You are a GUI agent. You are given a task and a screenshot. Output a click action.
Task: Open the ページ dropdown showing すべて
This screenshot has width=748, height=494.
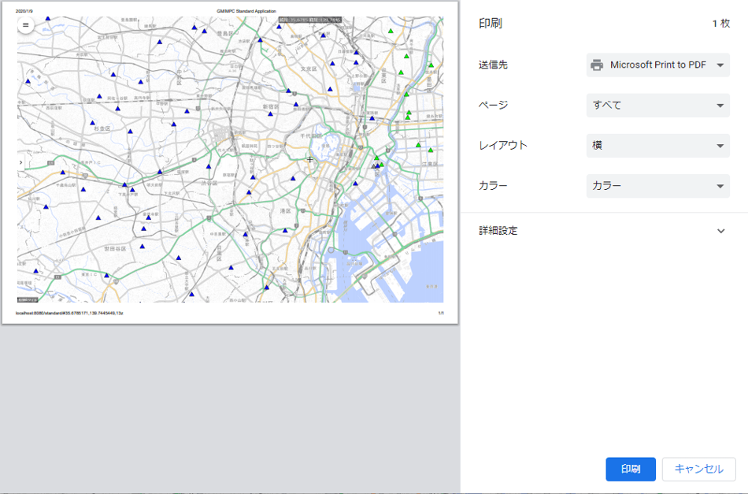coord(657,106)
